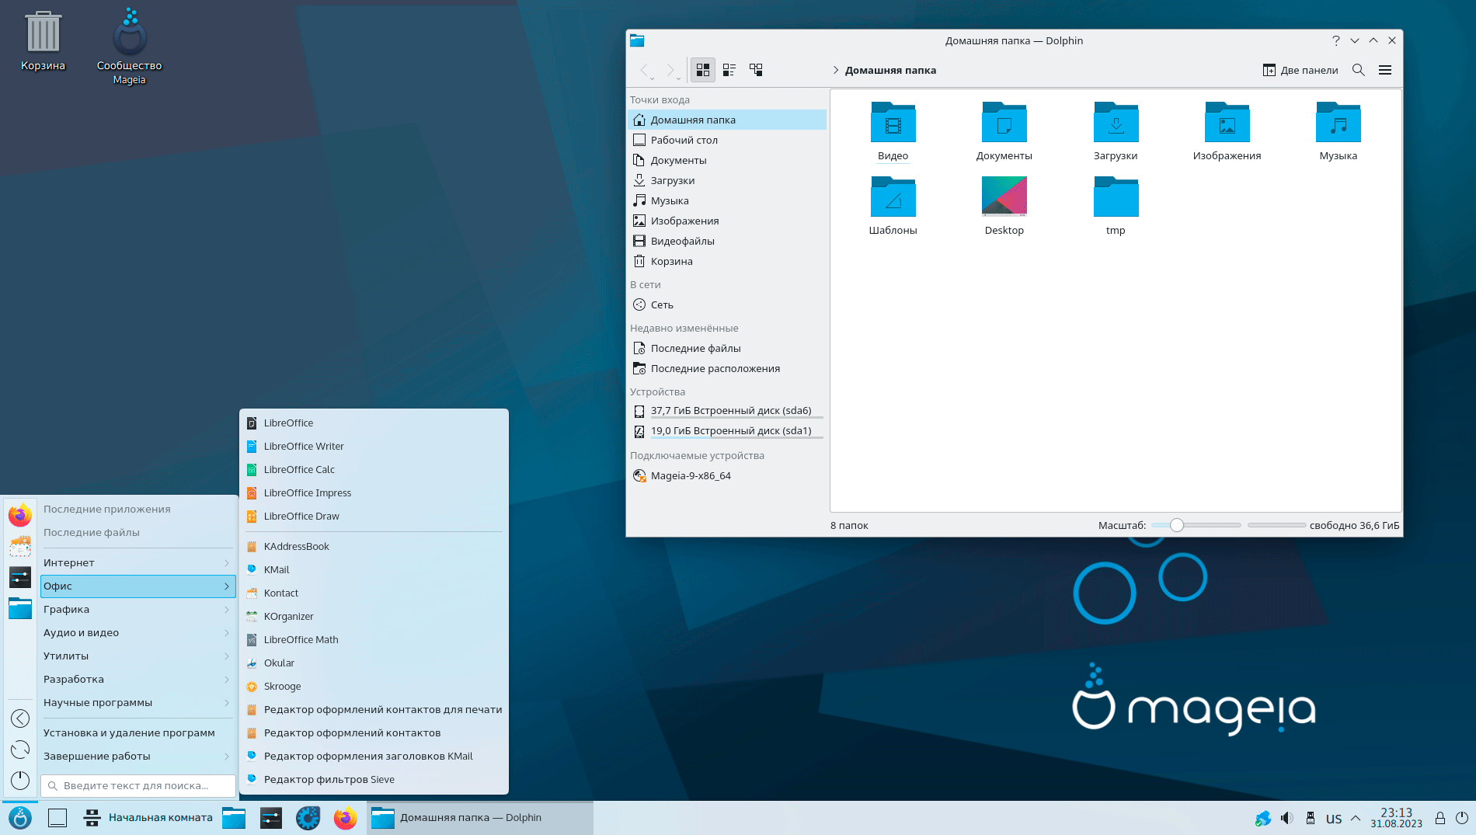The width and height of the screenshot is (1476, 835).
Task: Switch Dolphin to details tree view
Action: (x=756, y=70)
